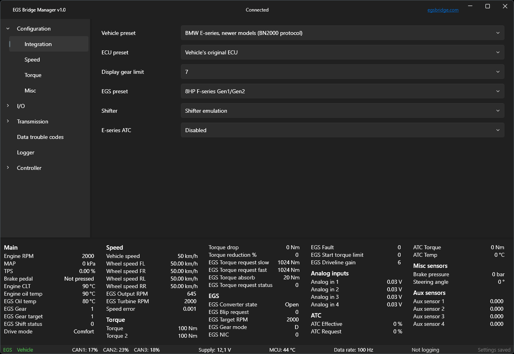Viewport: 514px width, 354px height.
Task: Maximize the EGS Bridge Manager window
Action: click(x=488, y=6)
